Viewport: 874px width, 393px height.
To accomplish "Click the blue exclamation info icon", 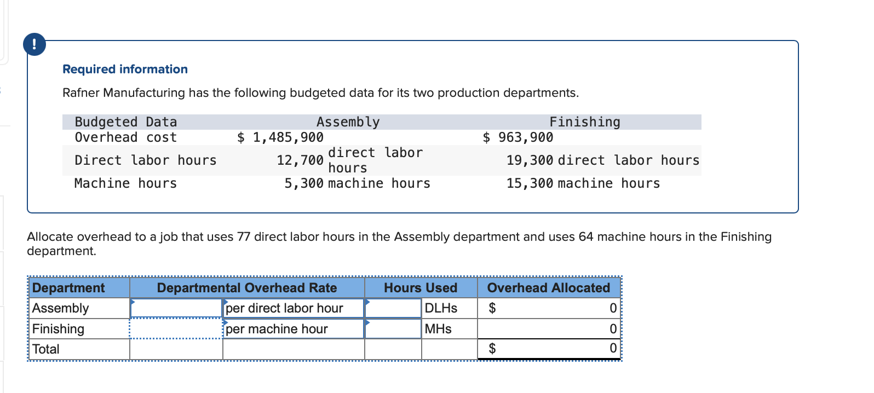I will tap(34, 44).
